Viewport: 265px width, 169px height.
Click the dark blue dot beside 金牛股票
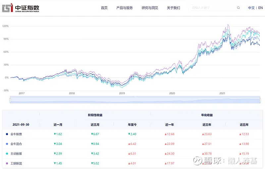click(7, 134)
